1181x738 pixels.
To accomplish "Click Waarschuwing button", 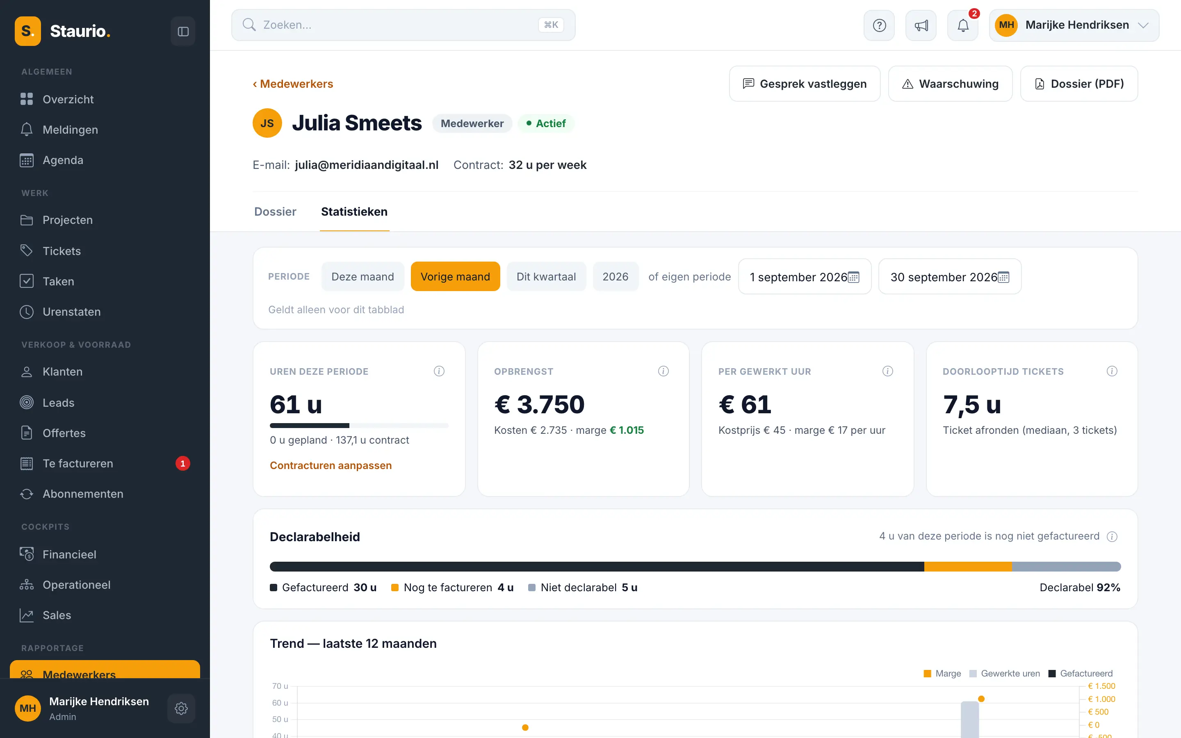I will (x=950, y=84).
